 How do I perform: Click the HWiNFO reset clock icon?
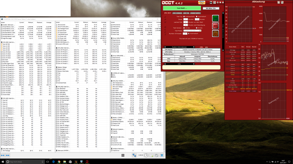pos(146,156)
